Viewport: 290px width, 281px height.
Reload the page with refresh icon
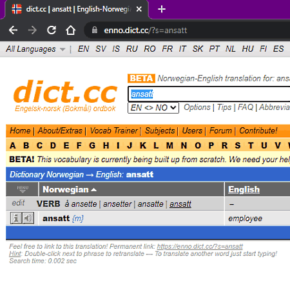tap(52, 30)
